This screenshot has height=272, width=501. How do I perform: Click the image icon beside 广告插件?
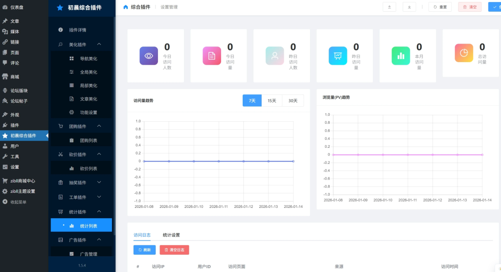coord(60,240)
